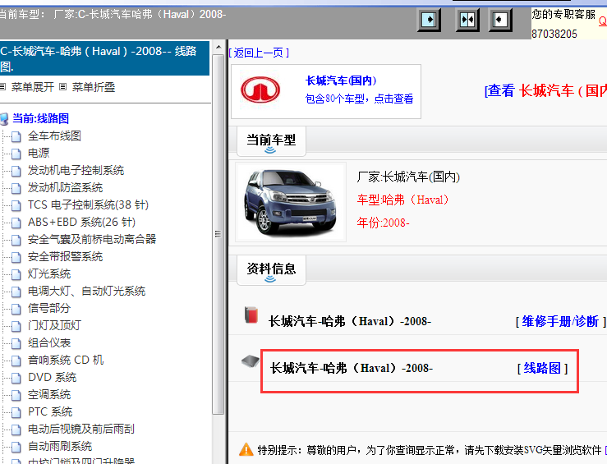The height and width of the screenshot is (464, 607).
Task: Open 安全带报警系统 tree item
Action: tap(65, 256)
